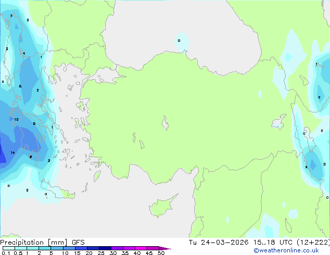Open the weatheronline.co.uk copyright link
This screenshot has height=255, width=330.
pos(286,250)
